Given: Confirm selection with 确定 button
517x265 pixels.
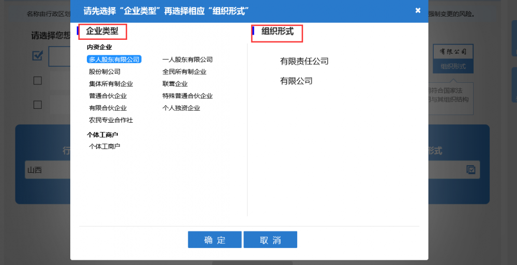Looking at the screenshot, I should [215, 240].
